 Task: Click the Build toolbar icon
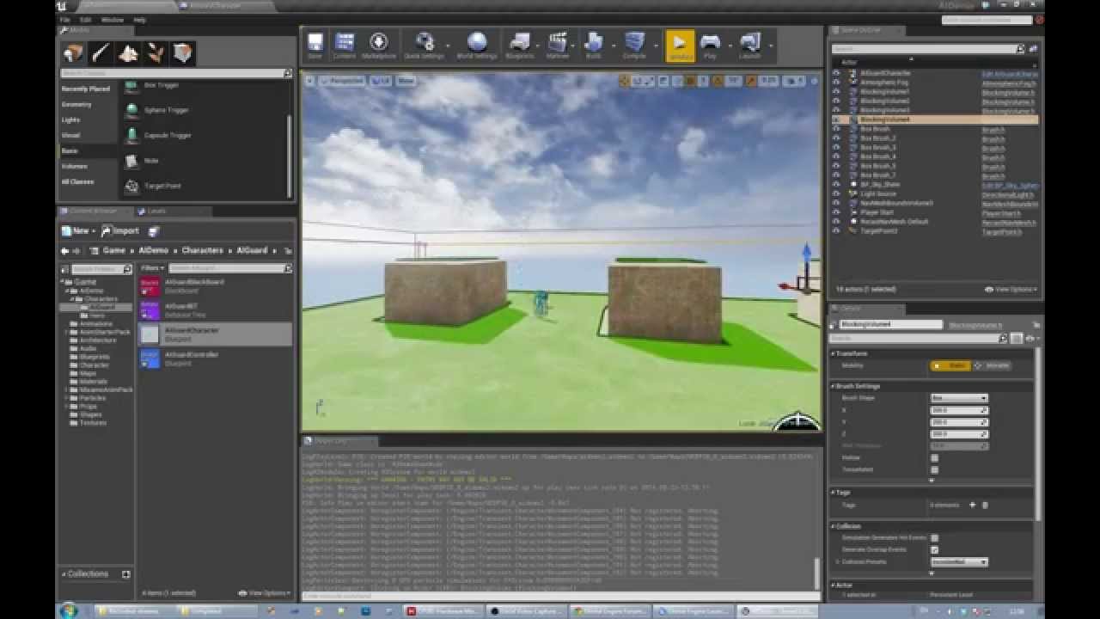click(x=594, y=46)
